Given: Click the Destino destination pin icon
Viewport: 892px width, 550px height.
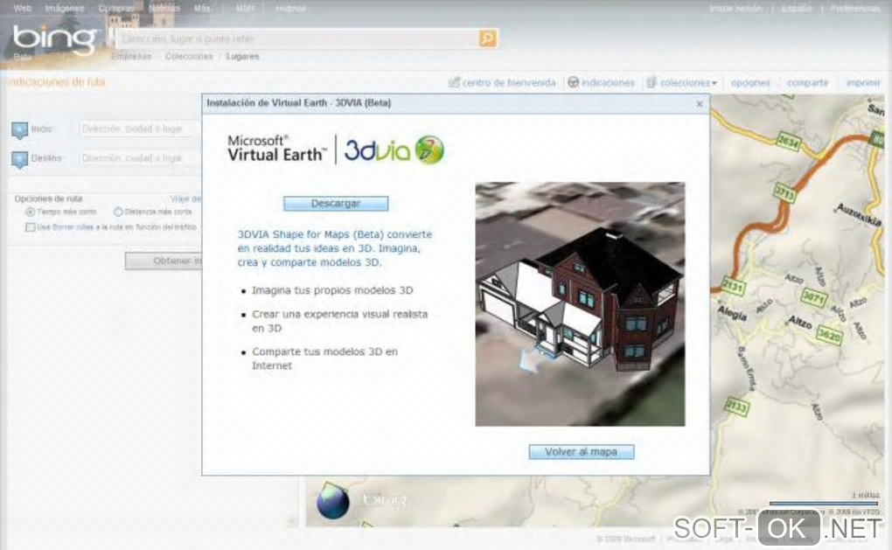Looking at the screenshot, I should pos(19,160).
